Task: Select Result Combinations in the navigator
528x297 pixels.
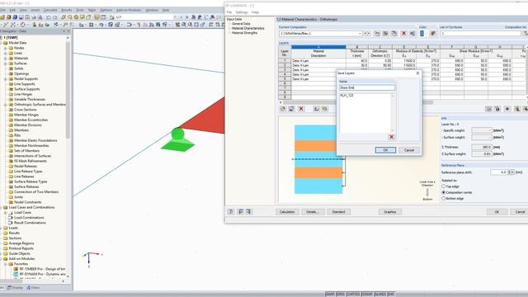Action: (x=30, y=223)
